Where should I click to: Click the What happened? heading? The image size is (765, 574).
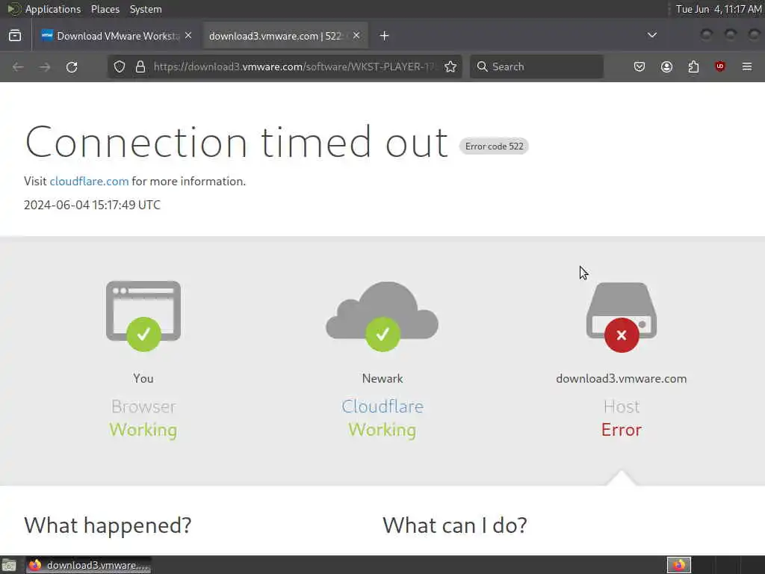click(108, 525)
